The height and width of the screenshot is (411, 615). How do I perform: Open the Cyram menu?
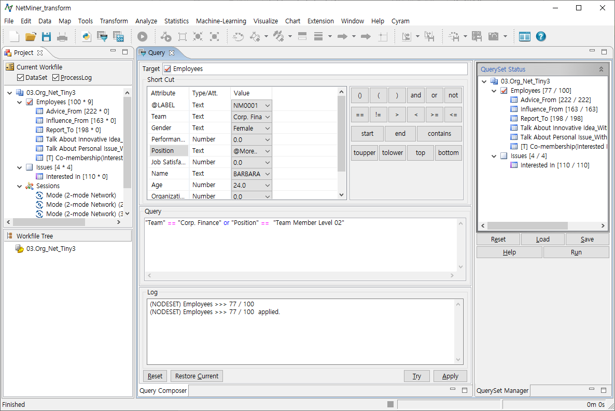(x=400, y=21)
